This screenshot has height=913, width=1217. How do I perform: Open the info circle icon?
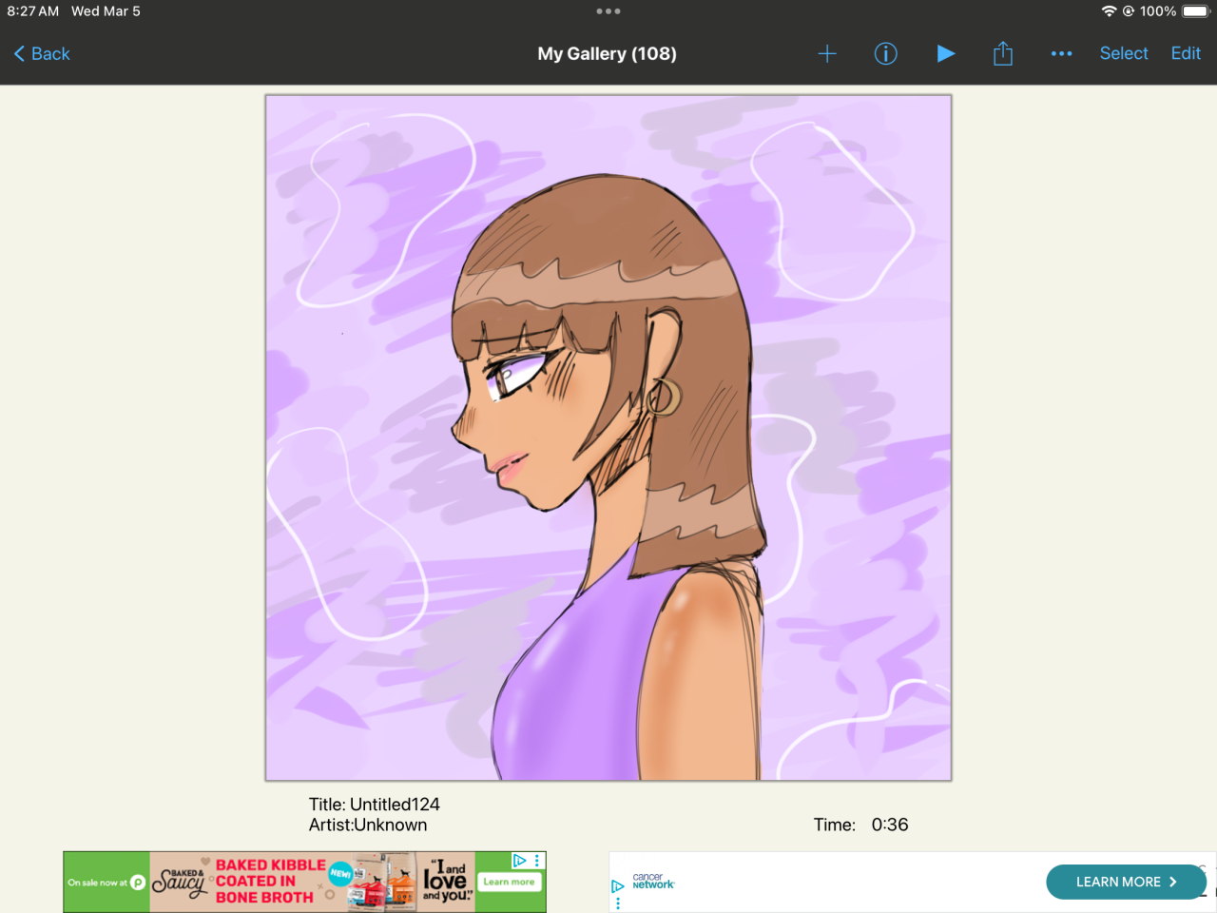click(x=885, y=54)
